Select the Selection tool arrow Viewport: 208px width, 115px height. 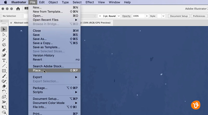[4, 29]
